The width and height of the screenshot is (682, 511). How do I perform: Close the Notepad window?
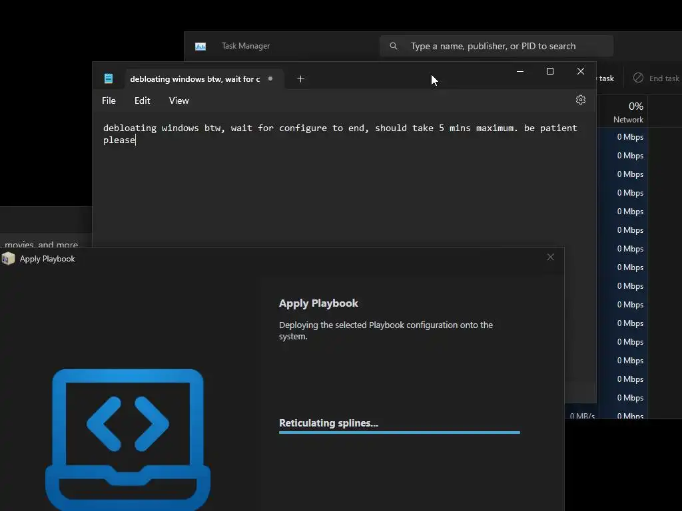point(581,71)
